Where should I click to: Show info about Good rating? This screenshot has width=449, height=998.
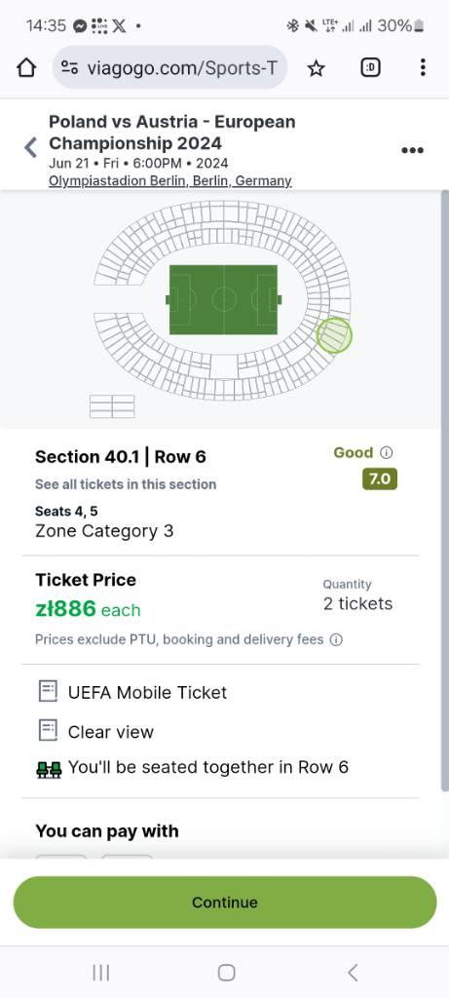click(x=386, y=452)
